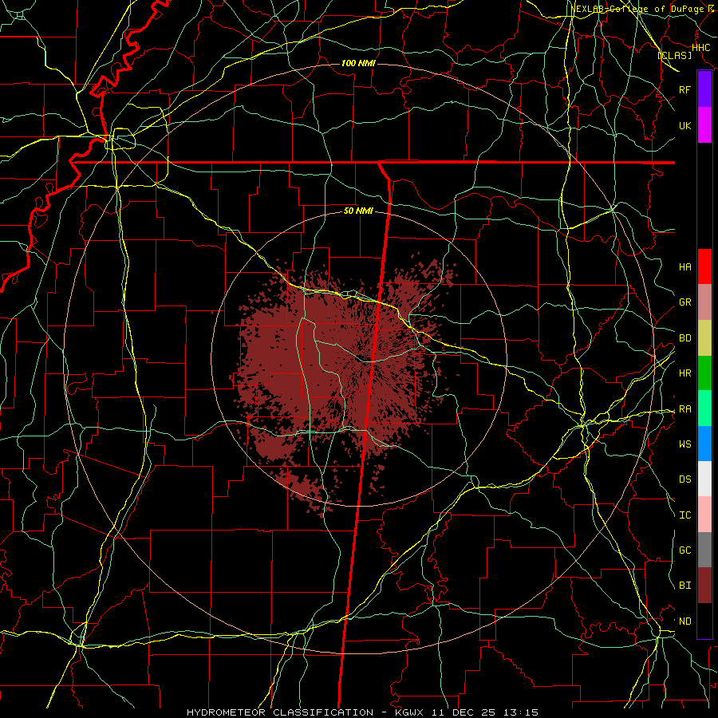Click the olive-yellow BD legend swatch
Image resolution: width=718 pixels, height=718 pixels.
[x=704, y=337]
